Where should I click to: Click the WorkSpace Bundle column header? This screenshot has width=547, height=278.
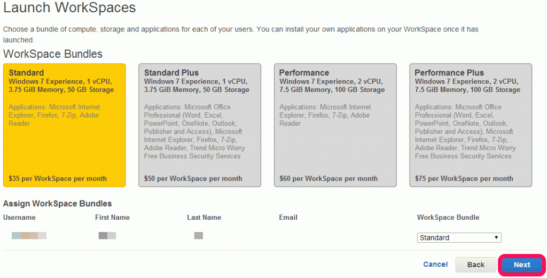(x=448, y=217)
